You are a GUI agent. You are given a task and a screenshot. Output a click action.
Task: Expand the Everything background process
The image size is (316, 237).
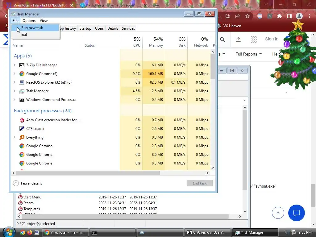[14, 137]
